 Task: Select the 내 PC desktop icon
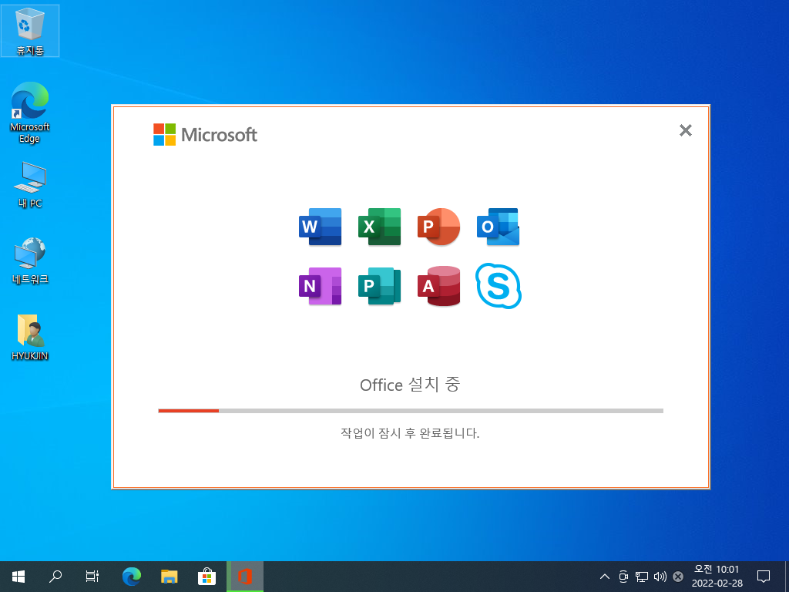[30, 185]
